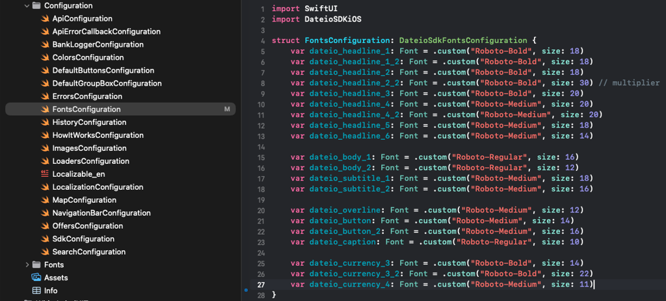Click Swift icon next to MapConfiguration
The image size is (666, 301).
click(45, 200)
